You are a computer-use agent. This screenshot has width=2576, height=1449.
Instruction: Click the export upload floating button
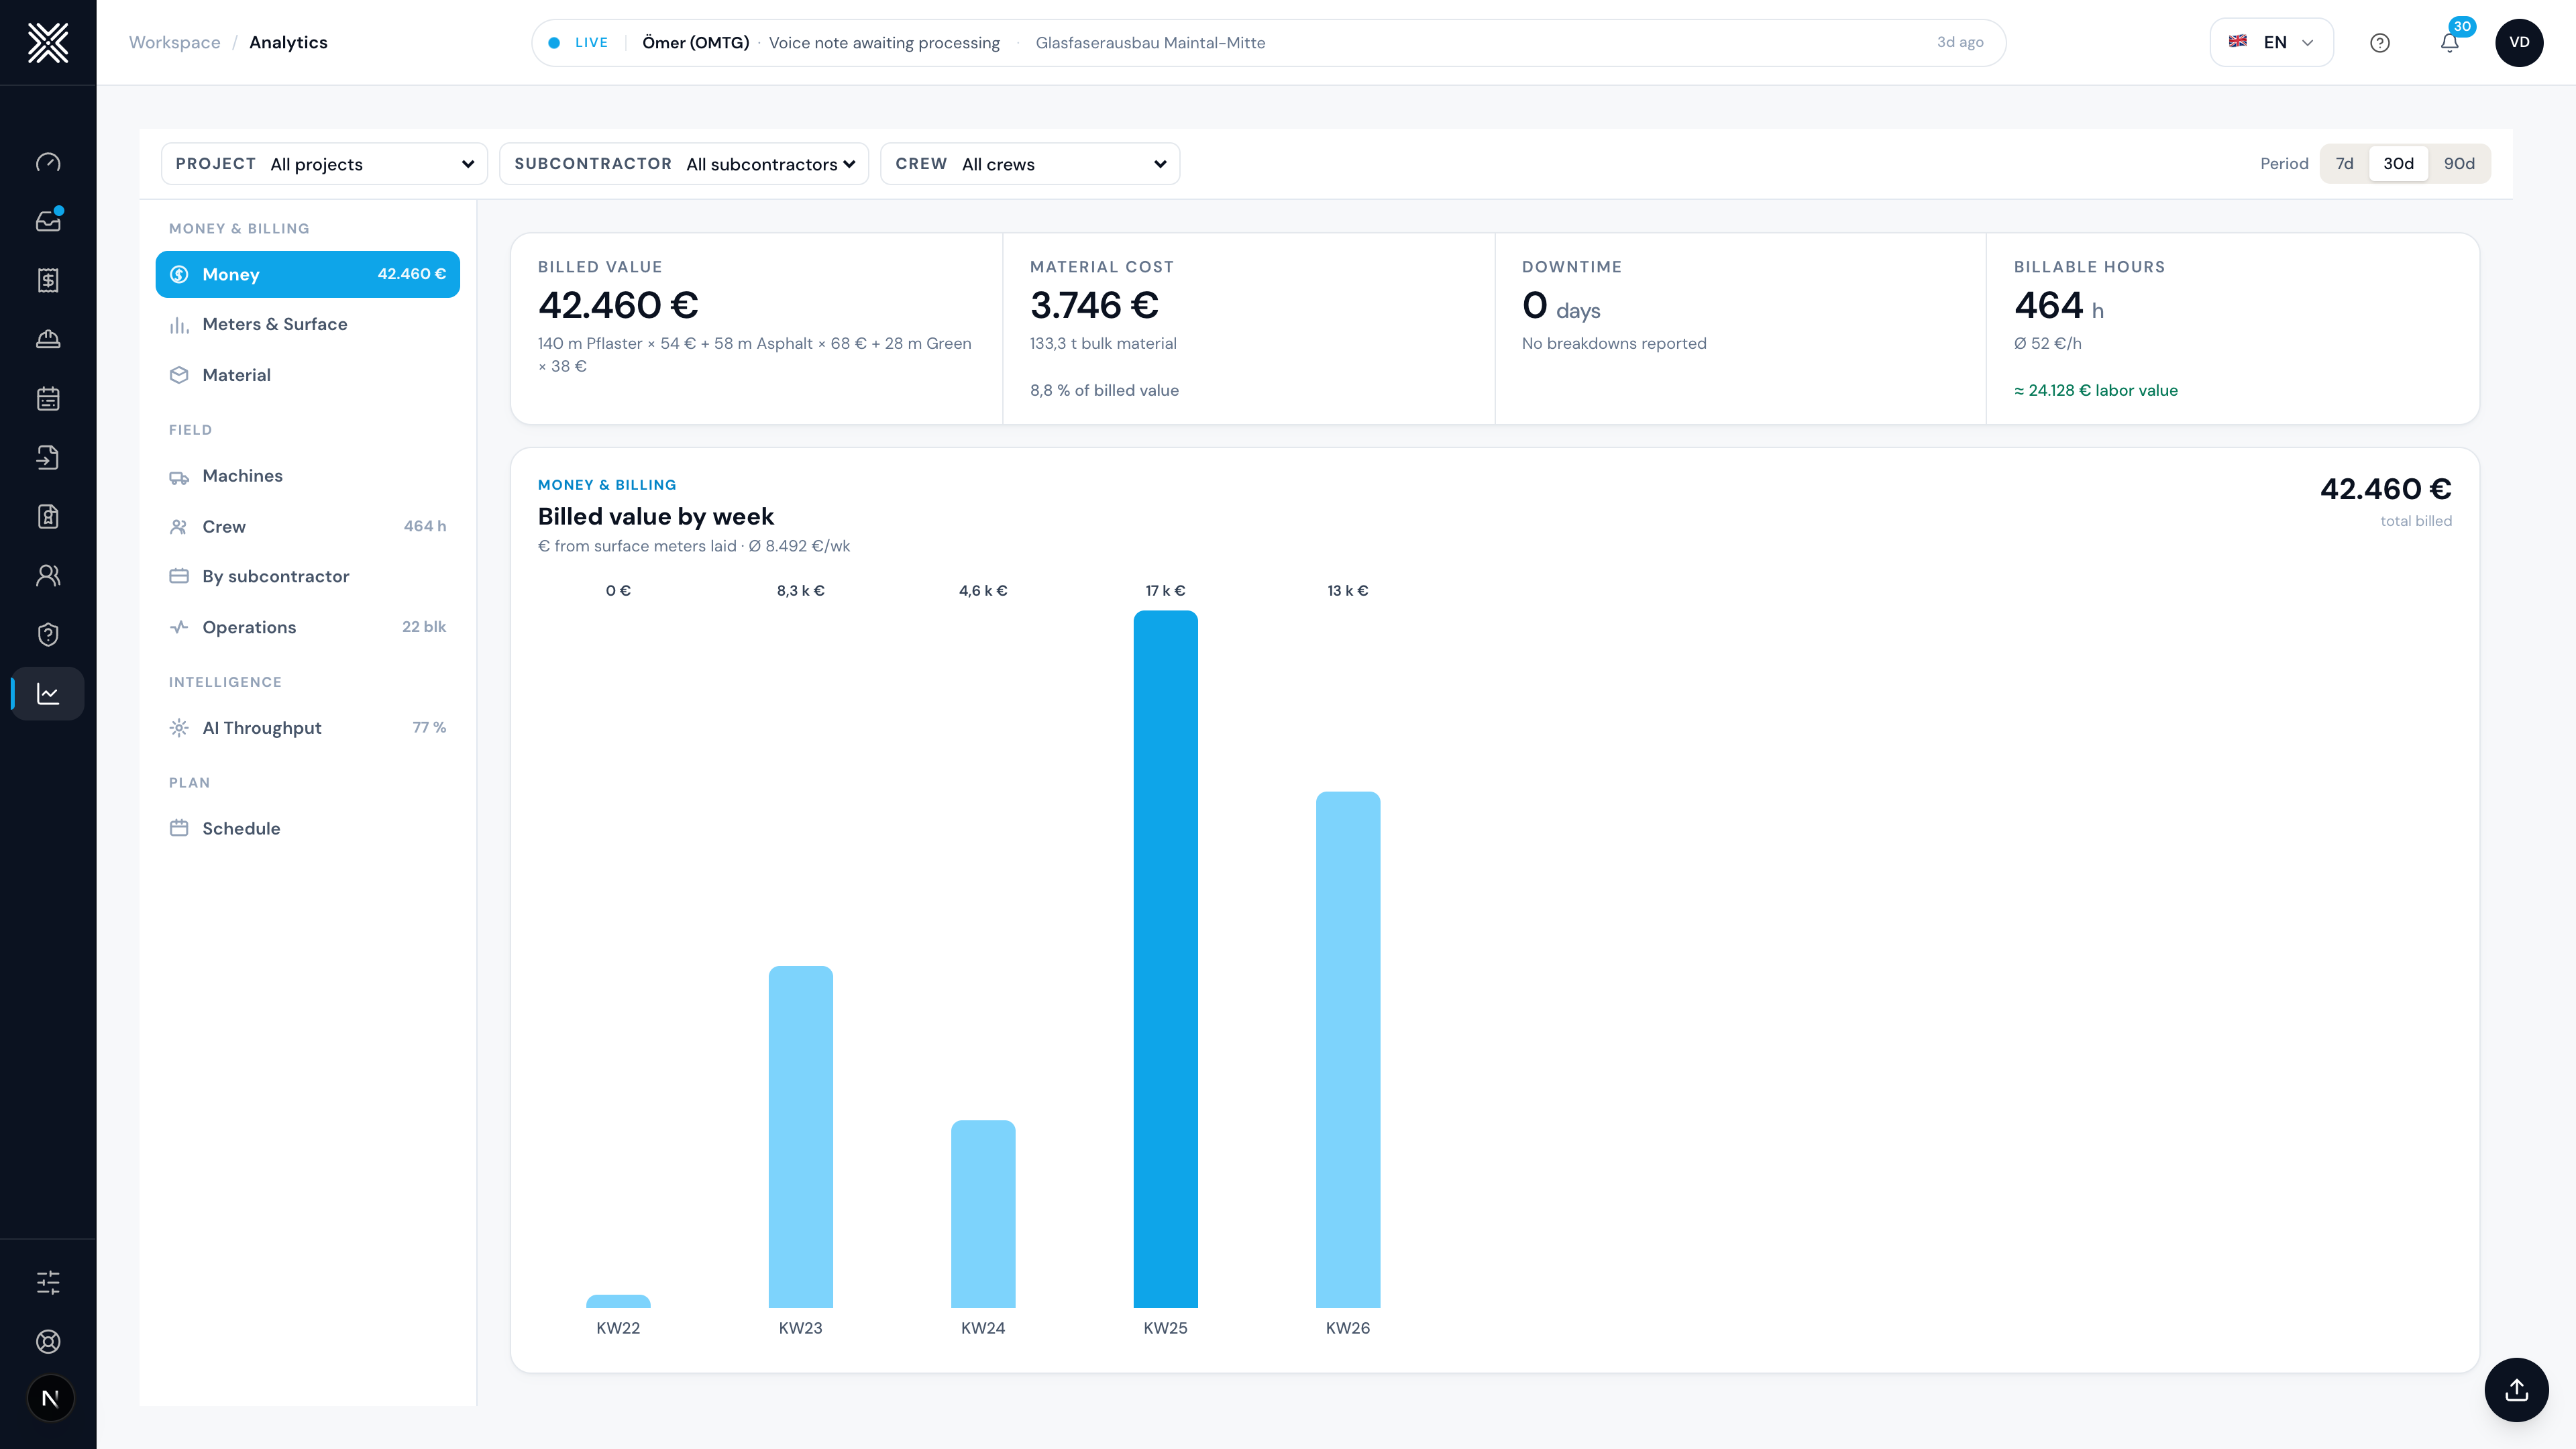(2516, 1390)
